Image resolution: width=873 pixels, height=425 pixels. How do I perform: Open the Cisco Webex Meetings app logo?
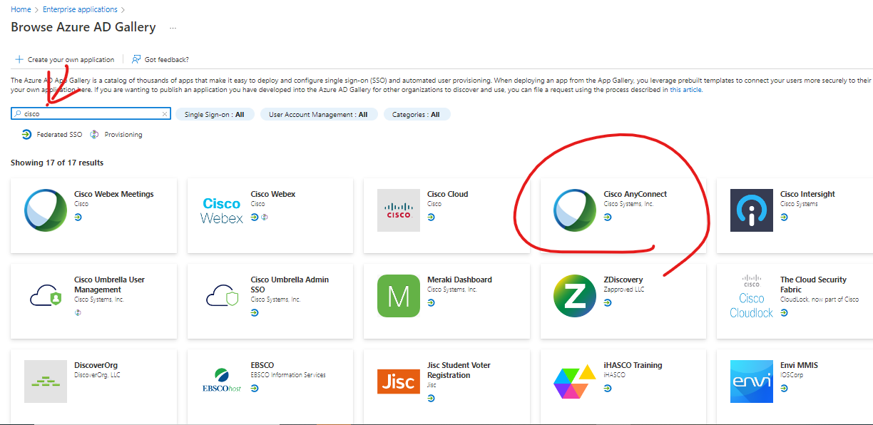click(x=46, y=210)
